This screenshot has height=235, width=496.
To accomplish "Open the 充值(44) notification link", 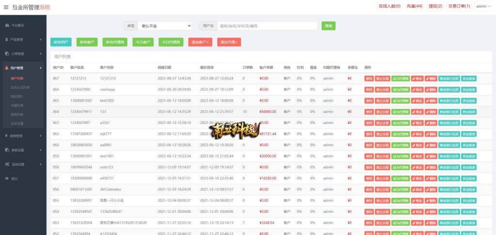I will point(414,6).
